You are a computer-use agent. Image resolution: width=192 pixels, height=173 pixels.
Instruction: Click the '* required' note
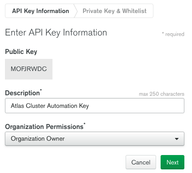173,34
